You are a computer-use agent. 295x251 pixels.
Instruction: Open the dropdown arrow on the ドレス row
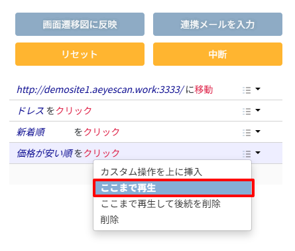click(258, 110)
